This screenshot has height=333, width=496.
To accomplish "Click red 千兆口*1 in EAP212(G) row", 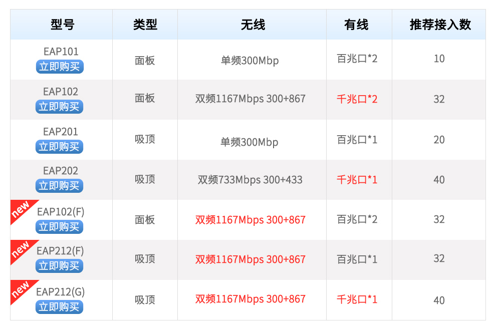I will 357,299.
